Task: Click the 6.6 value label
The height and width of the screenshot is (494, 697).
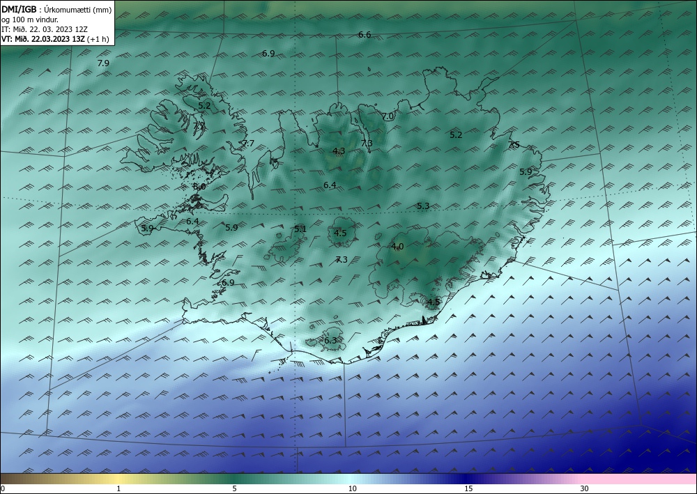Action: (365, 35)
